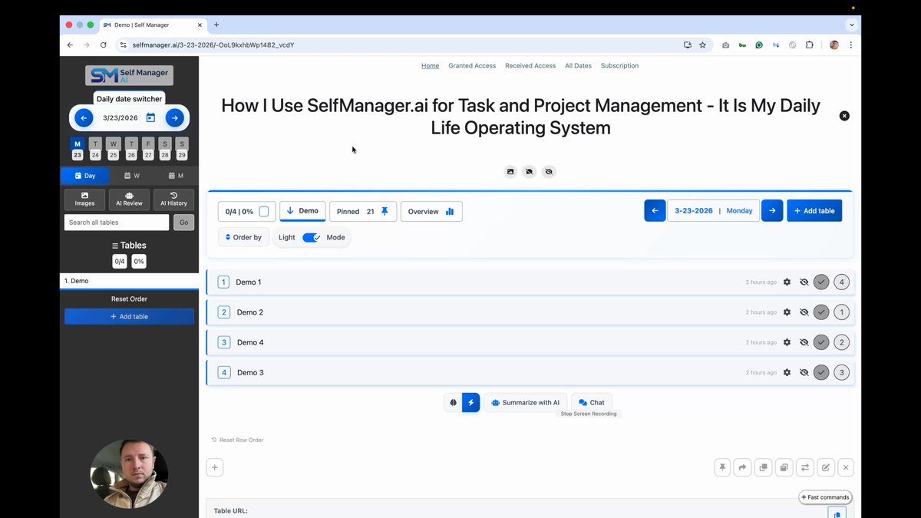This screenshot has height=518, width=921.
Task: Click the pin table icon in bottom toolbar
Action: (x=722, y=467)
